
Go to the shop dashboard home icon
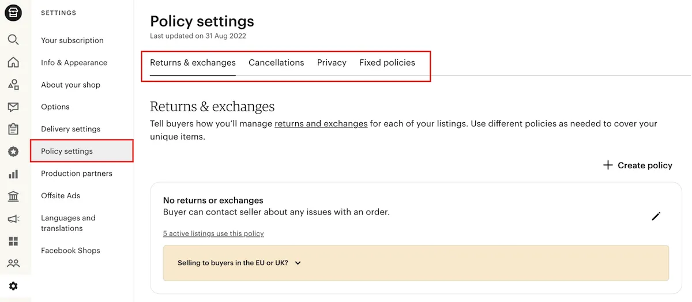click(13, 62)
